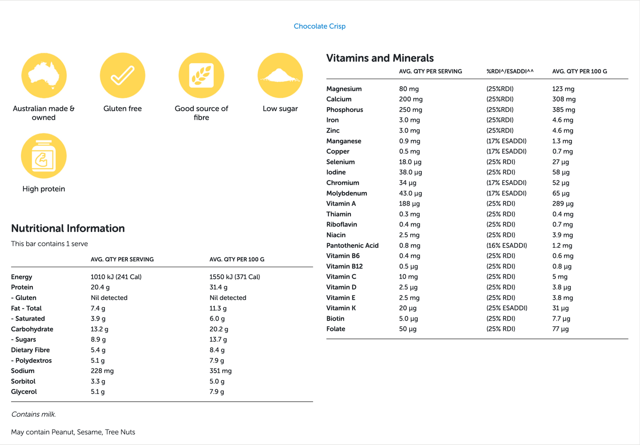Select the Energy row label
The width and height of the screenshot is (640, 445).
(22, 277)
